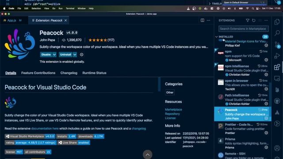The width and height of the screenshot is (283, 159).
Task: Switch to the Changelog tab
Action: (x=69, y=73)
